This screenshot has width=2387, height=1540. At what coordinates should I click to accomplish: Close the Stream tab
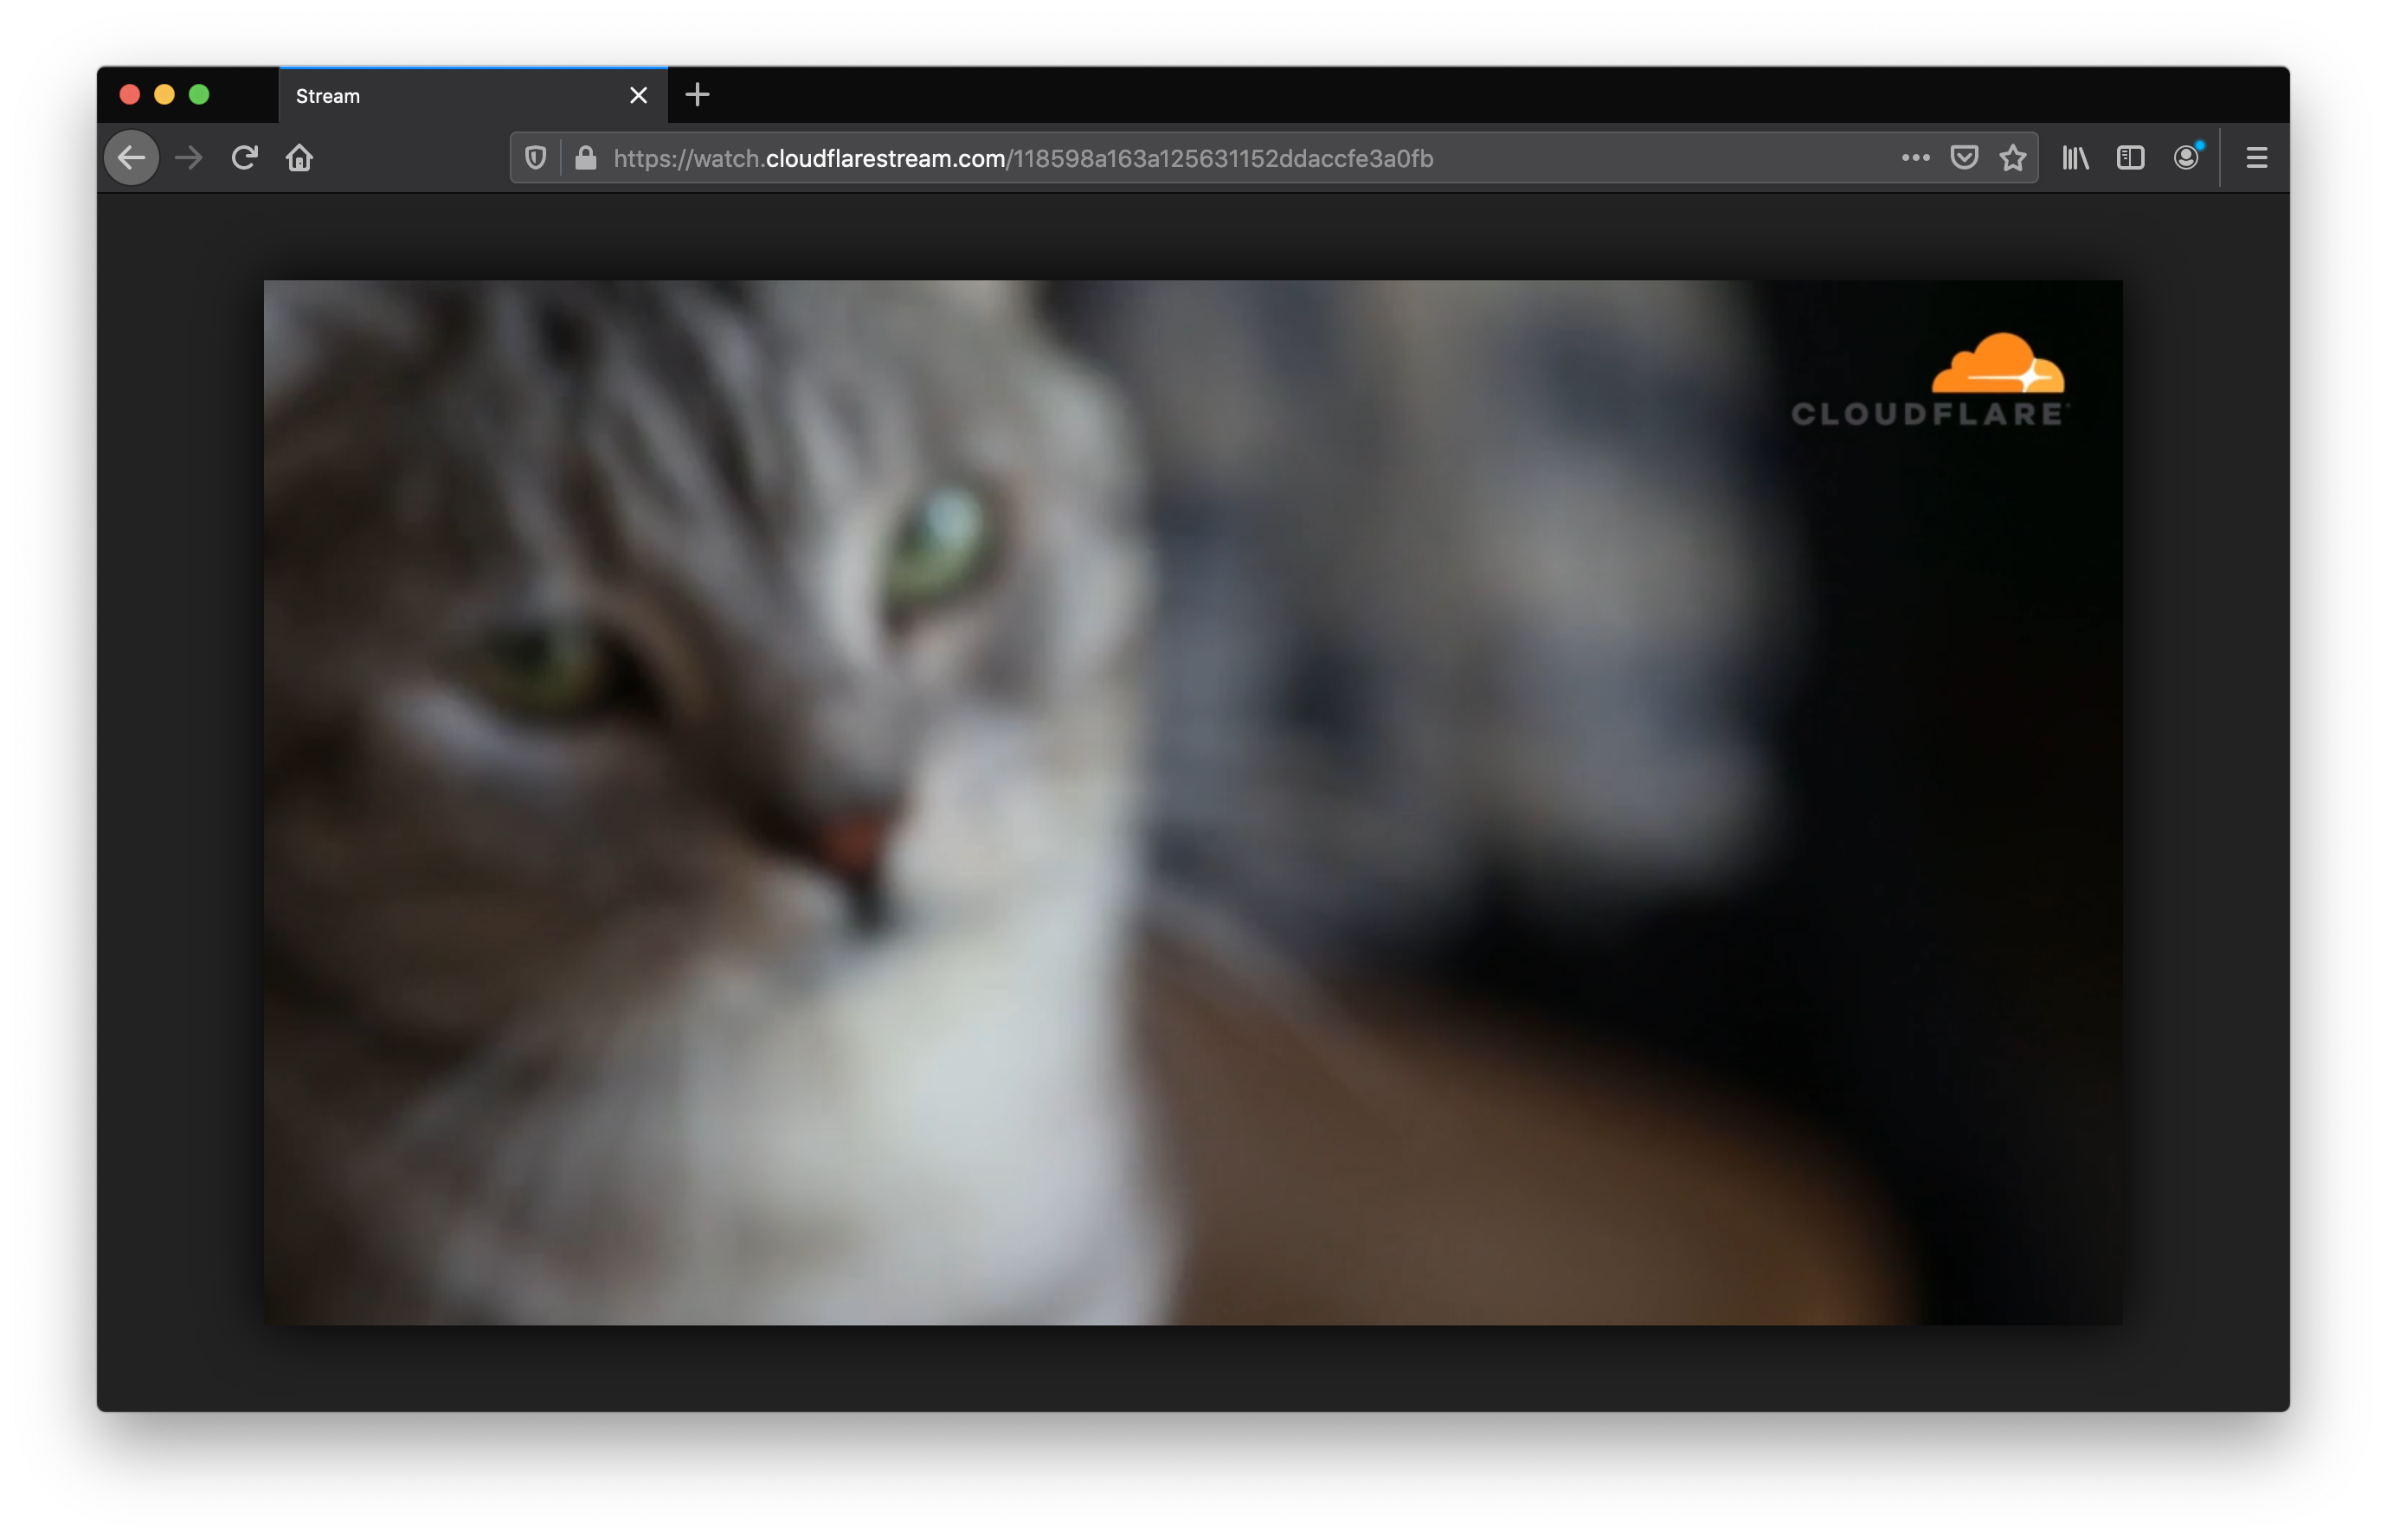coord(637,96)
